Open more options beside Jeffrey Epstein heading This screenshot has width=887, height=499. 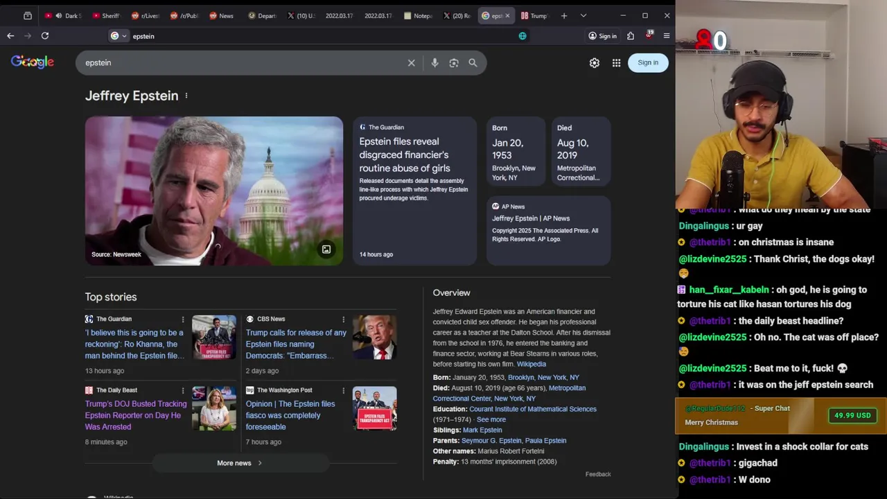[186, 96]
